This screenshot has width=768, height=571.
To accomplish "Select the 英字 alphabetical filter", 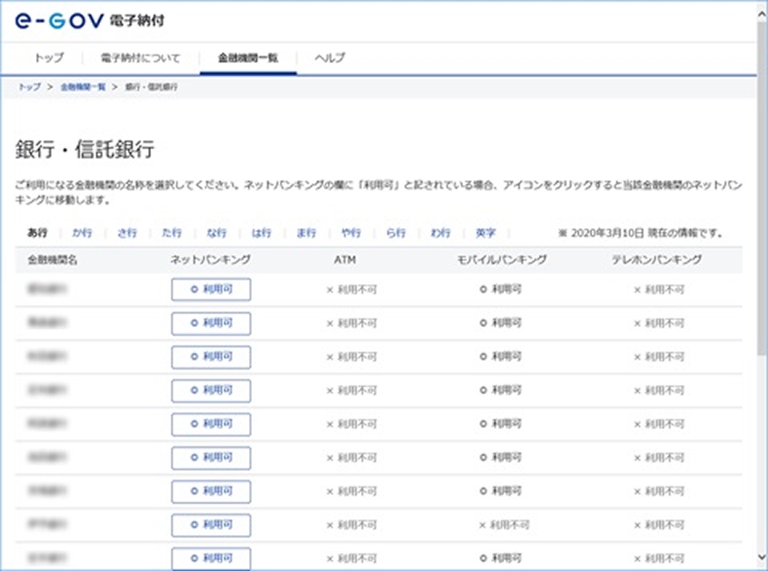I will pos(486,233).
